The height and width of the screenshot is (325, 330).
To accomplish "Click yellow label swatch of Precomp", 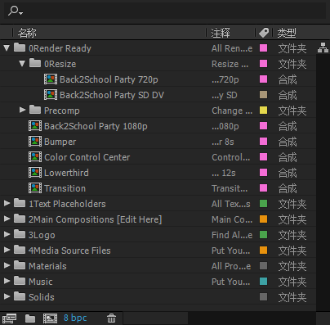I will click(263, 111).
